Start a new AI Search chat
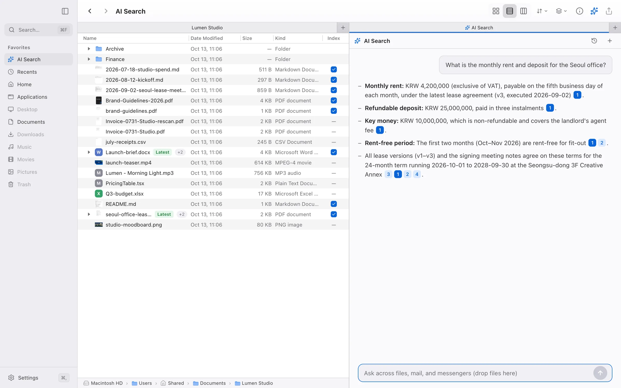 (610, 41)
